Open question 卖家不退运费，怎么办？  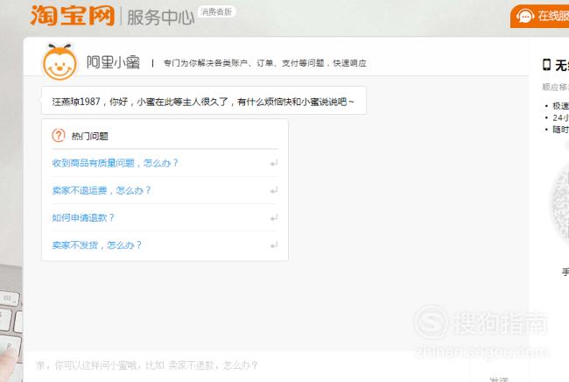102,190
